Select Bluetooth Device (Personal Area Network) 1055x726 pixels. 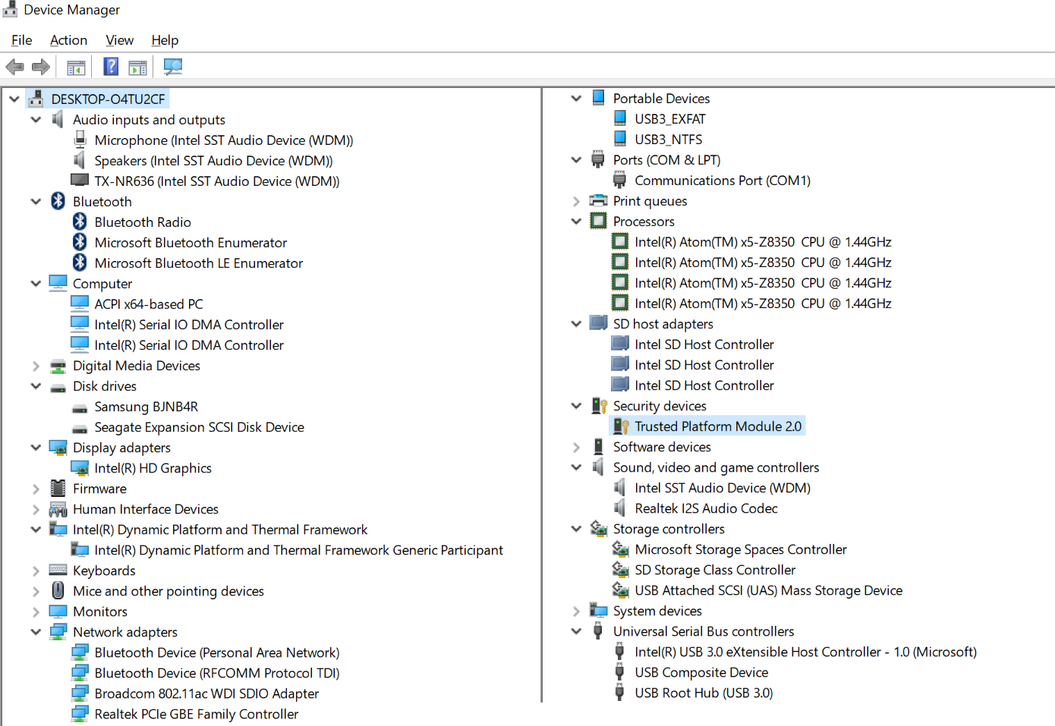(x=217, y=652)
